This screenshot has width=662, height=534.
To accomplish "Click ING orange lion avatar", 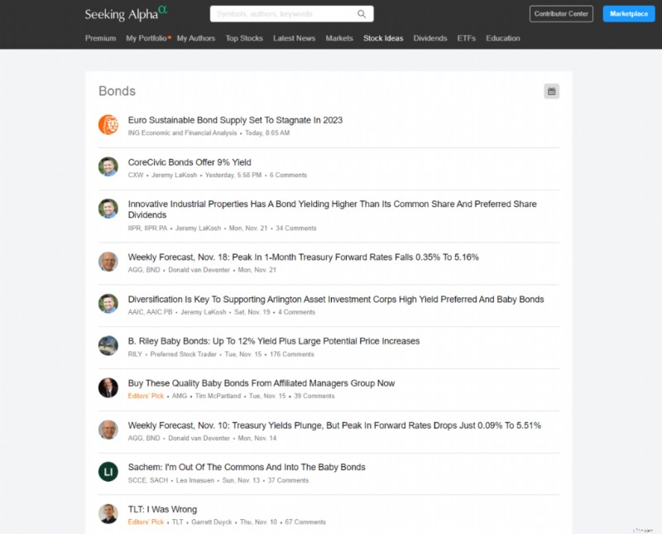I will coord(108,125).
